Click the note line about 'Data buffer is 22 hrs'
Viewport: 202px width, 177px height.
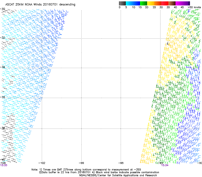[x=99, y=172]
